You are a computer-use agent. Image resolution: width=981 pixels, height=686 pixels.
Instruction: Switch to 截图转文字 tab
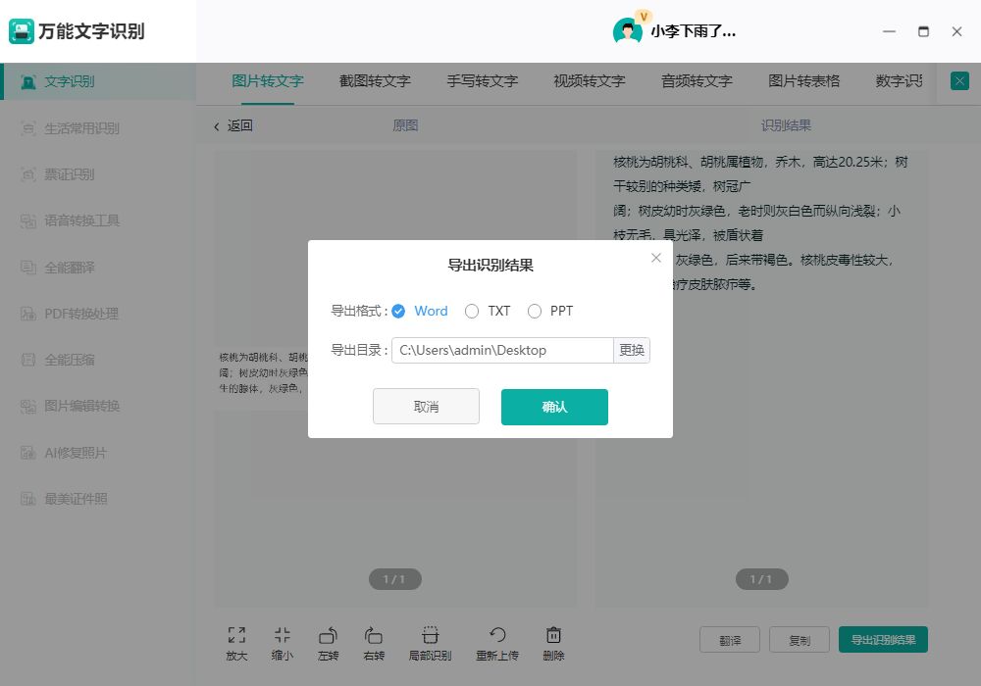[x=375, y=81]
